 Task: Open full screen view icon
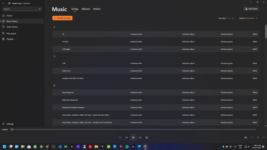tap(252, 138)
